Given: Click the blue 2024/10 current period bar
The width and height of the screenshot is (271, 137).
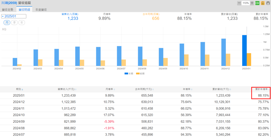Looking at the screenshot, I should 182,55.
